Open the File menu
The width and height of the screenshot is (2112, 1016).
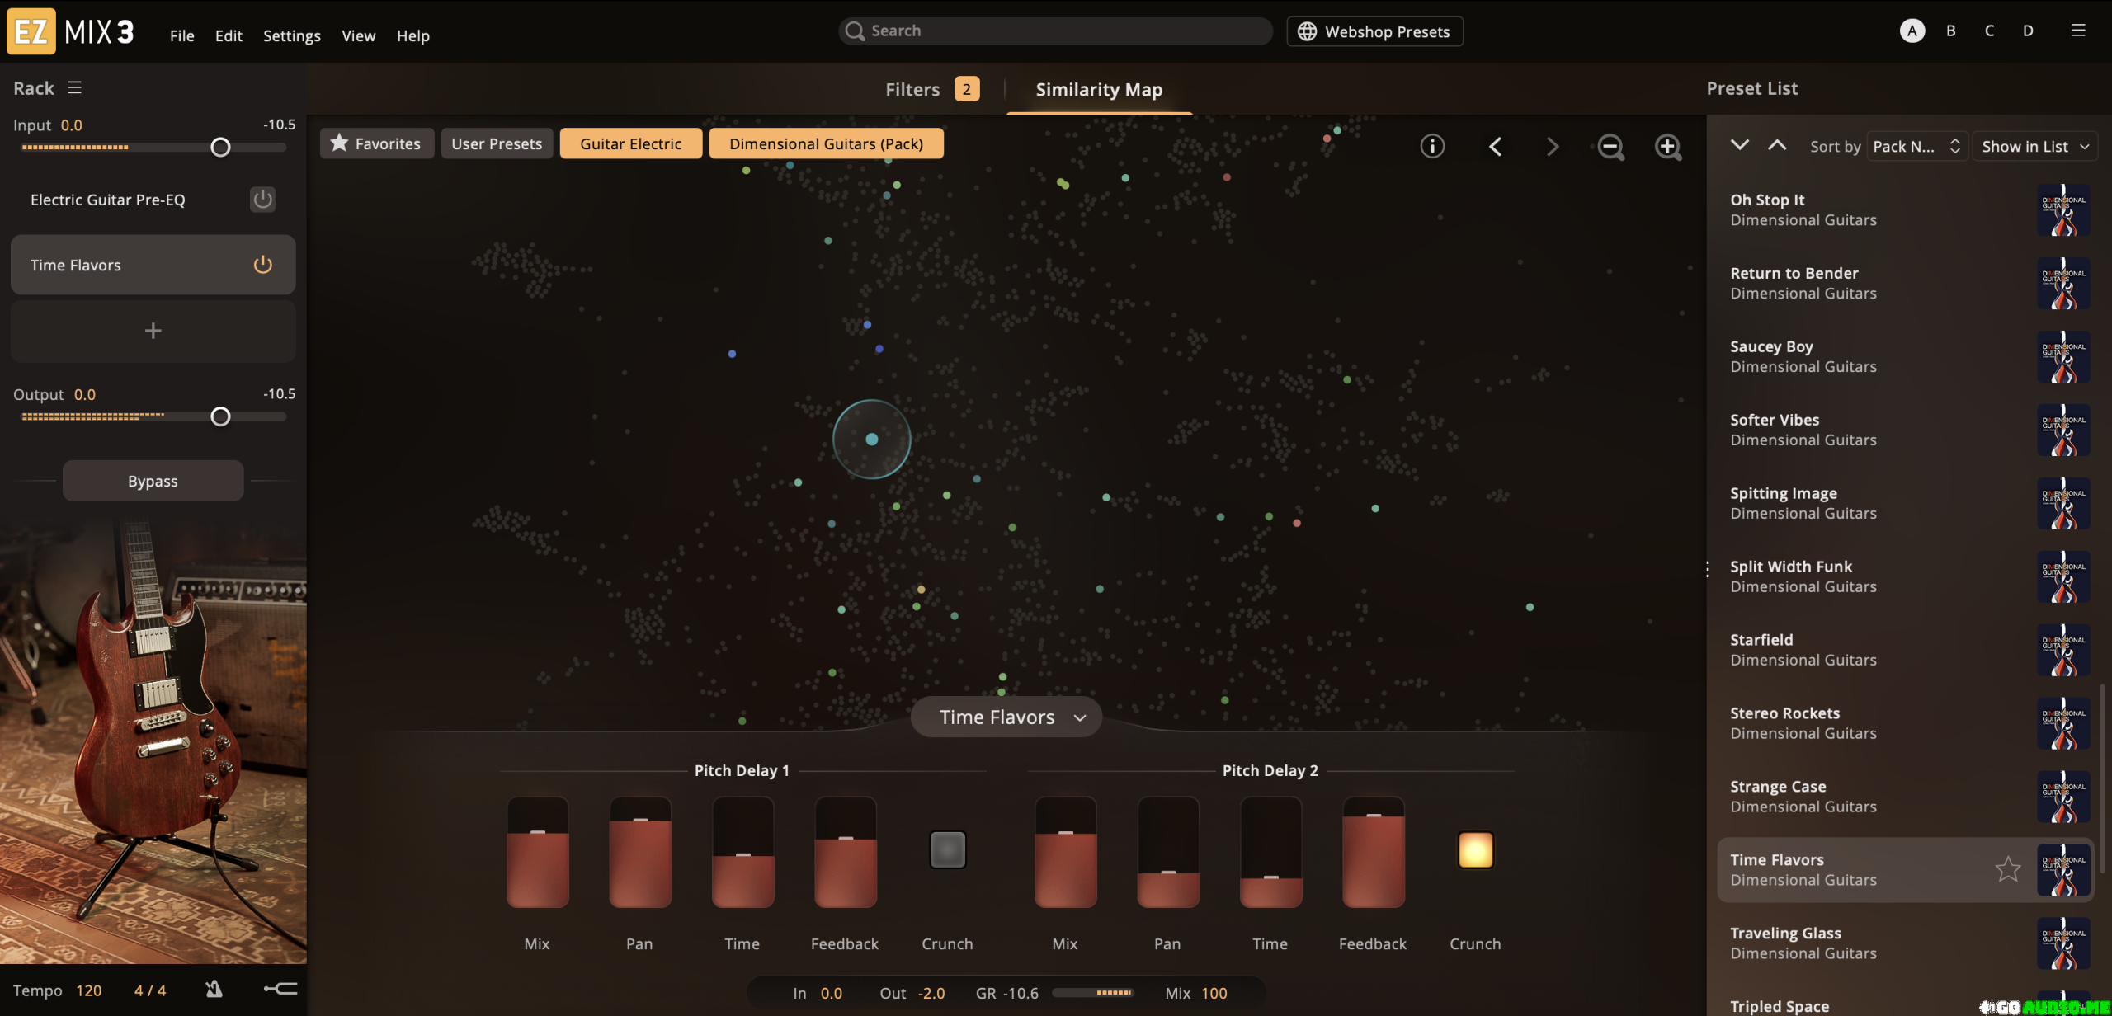tap(182, 35)
